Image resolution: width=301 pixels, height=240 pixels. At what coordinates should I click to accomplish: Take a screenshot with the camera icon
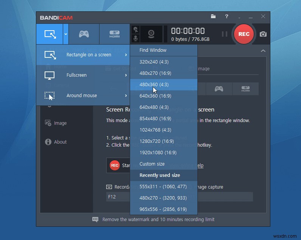(263, 34)
